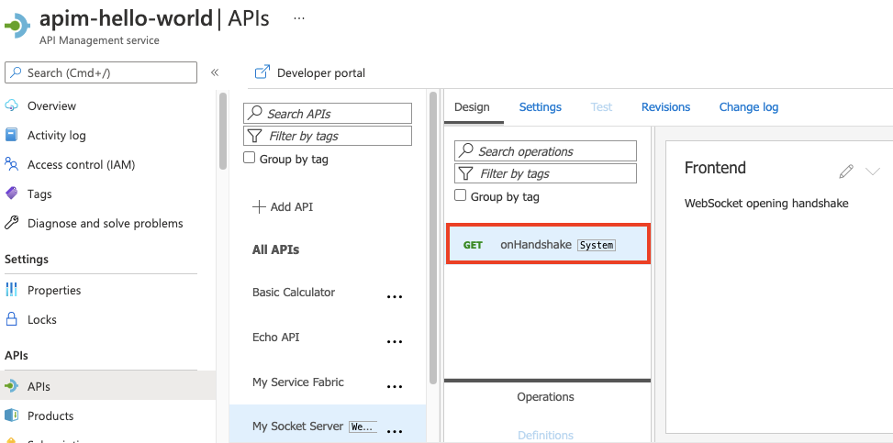Click the Properties bars icon
The height and width of the screenshot is (443, 893).
(11, 290)
